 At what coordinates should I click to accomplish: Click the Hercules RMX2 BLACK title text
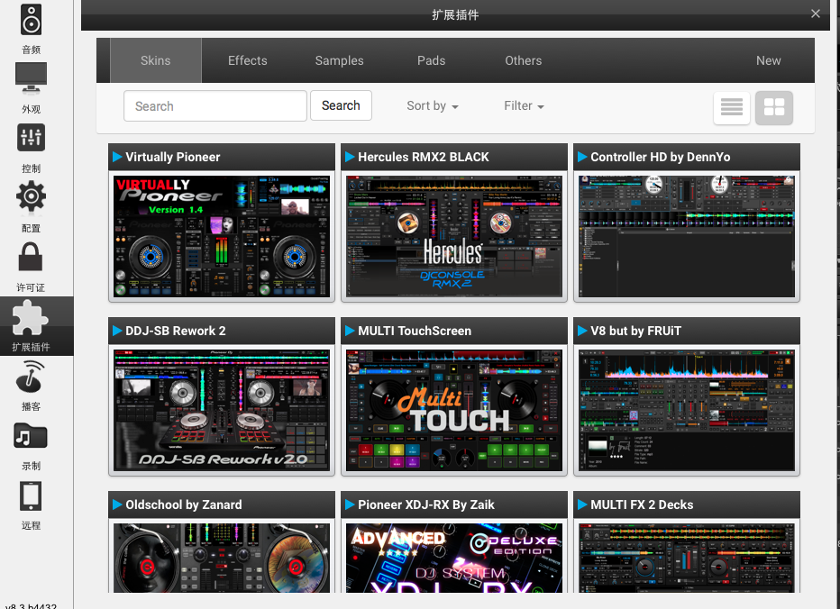tap(424, 157)
